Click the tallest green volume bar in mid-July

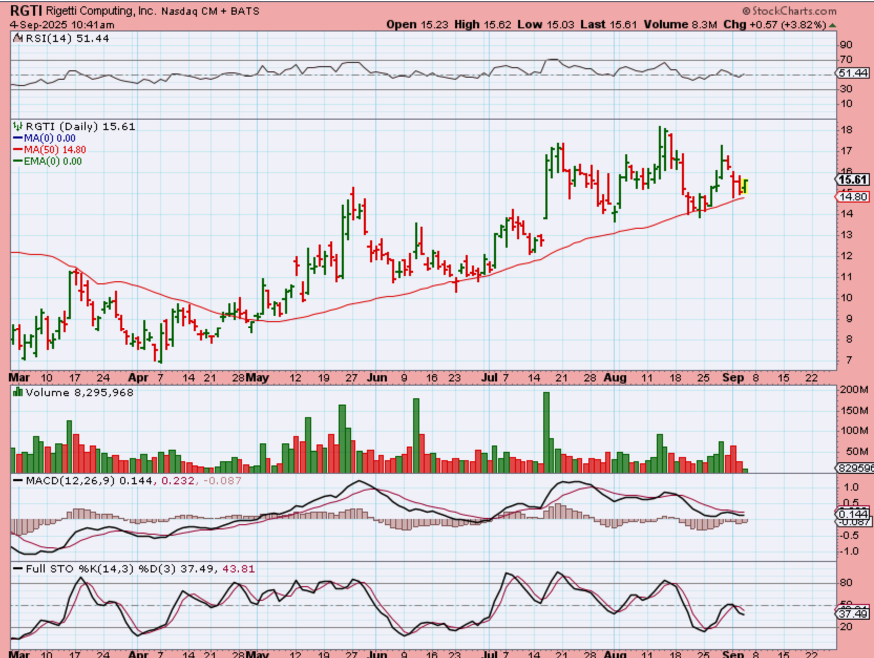click(x=546, y=432)
